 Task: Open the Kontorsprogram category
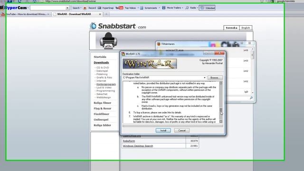click(x=106, y=84)
